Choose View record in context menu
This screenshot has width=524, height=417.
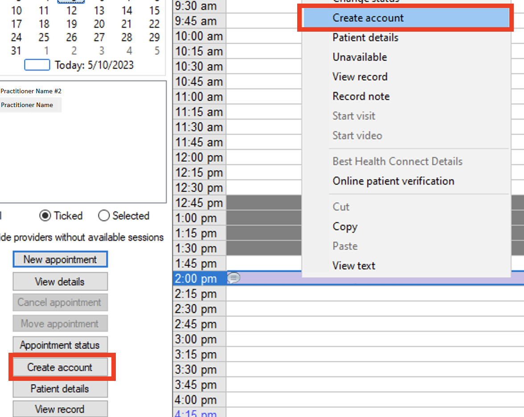click(360, 77)
